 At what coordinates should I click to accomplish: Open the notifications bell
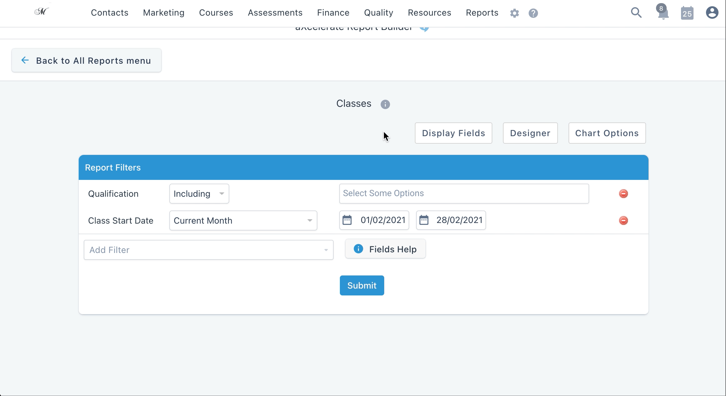663,13
